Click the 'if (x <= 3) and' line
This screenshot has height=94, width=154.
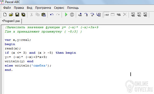tap(40, 53)
